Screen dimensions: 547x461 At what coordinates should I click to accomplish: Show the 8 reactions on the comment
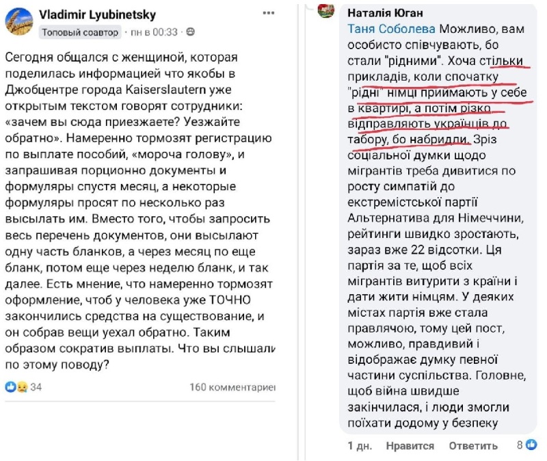520,445
